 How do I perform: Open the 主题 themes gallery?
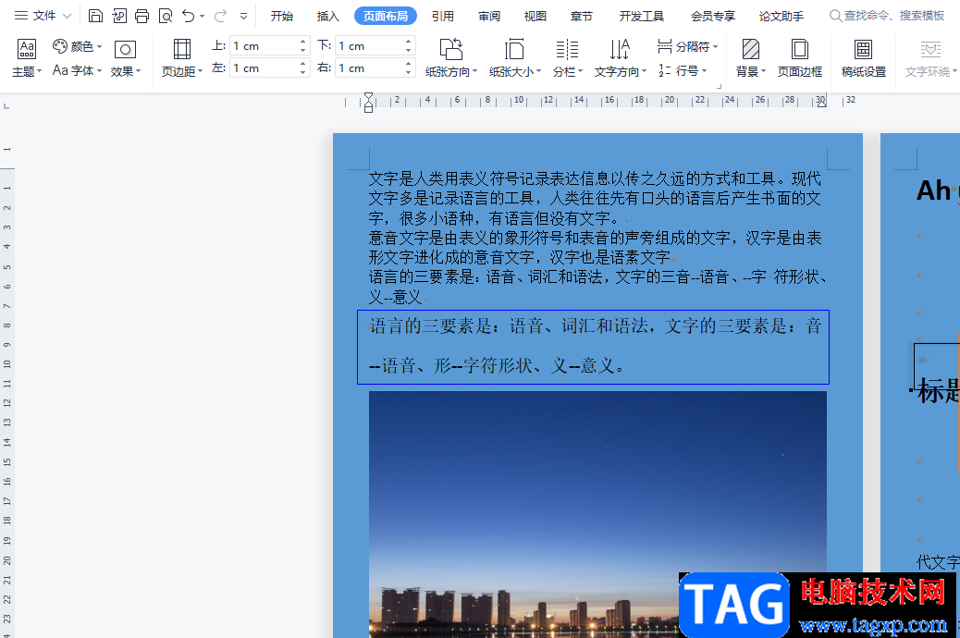coord(27,58)
